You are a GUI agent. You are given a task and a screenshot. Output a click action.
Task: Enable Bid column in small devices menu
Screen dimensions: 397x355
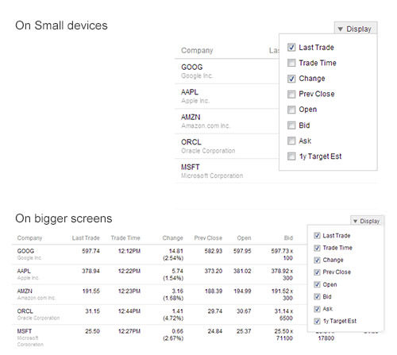click(291, 125)
